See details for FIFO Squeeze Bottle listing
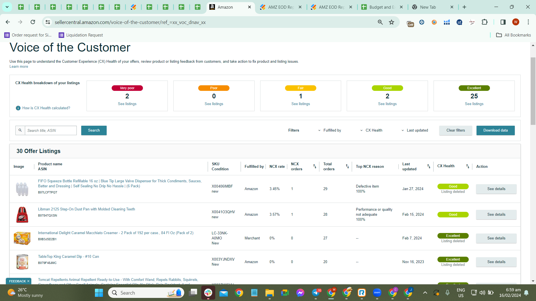 (x=496, y=189)
